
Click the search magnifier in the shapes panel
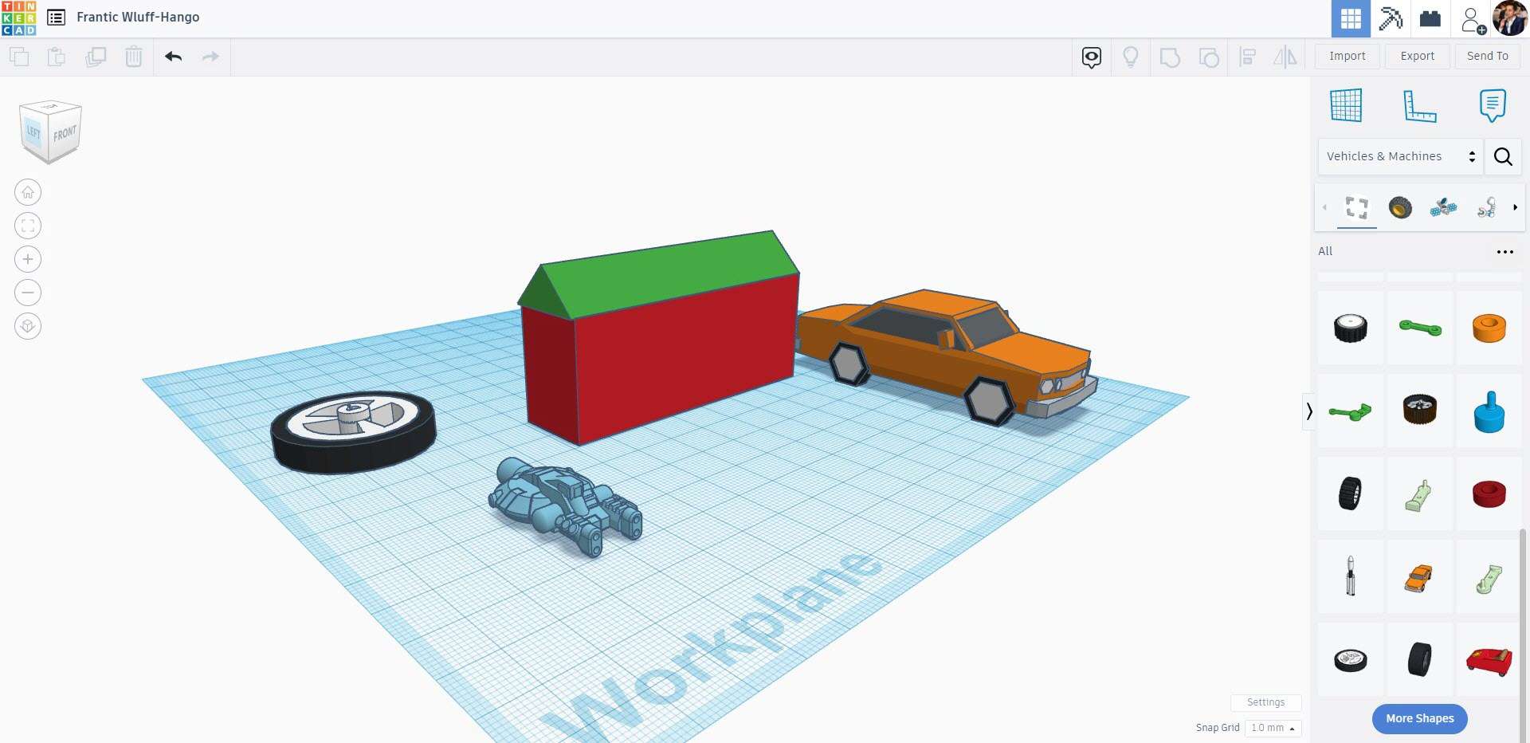point(1503,156)
